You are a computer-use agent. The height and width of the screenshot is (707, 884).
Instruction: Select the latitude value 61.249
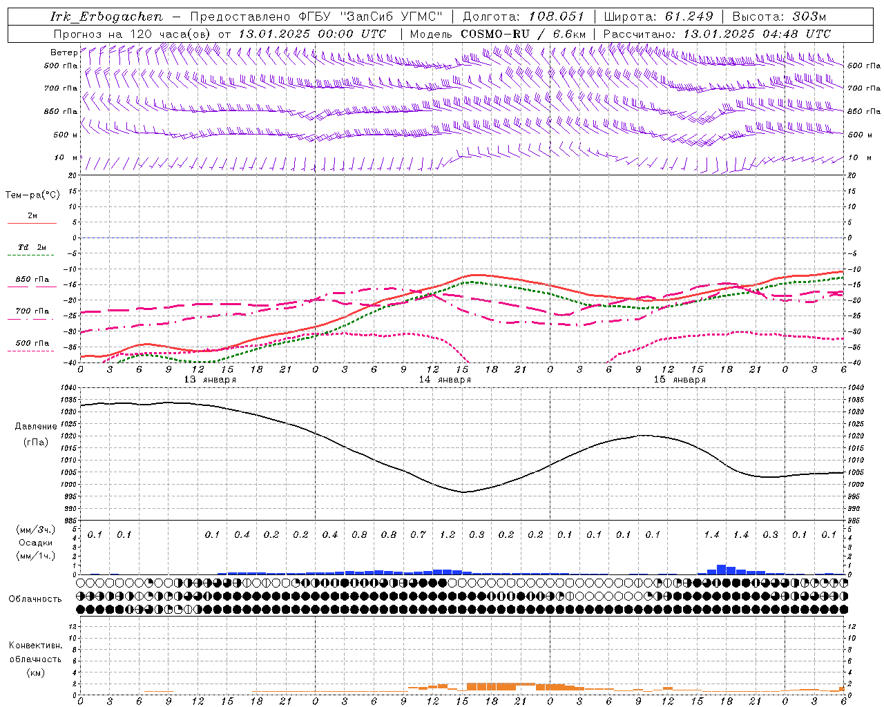pyautogui.click(x=689, y=17)
